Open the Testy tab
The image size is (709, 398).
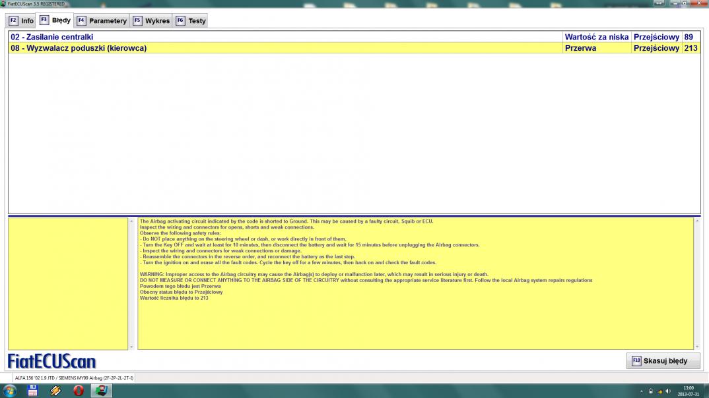[190, 21]
